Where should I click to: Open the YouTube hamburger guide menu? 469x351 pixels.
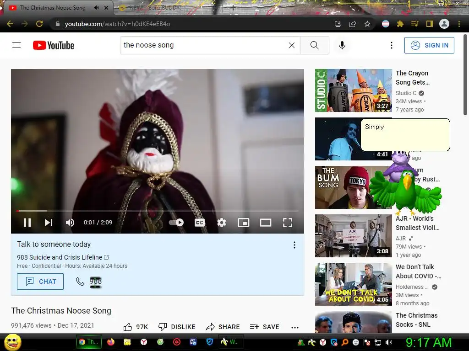pyautogui.click(x=16, y=45)
